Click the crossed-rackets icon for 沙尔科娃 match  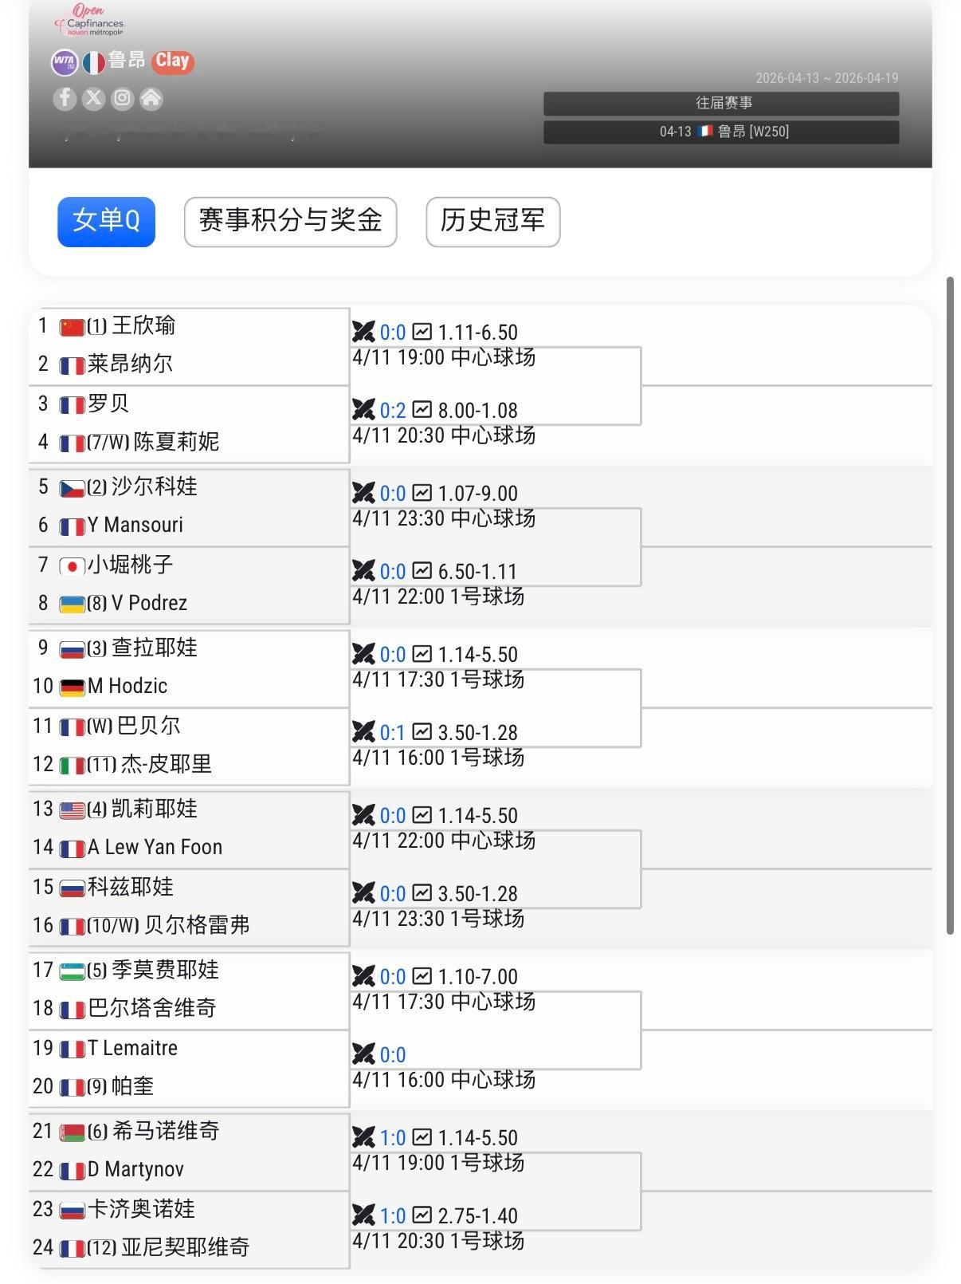[364, 493]
